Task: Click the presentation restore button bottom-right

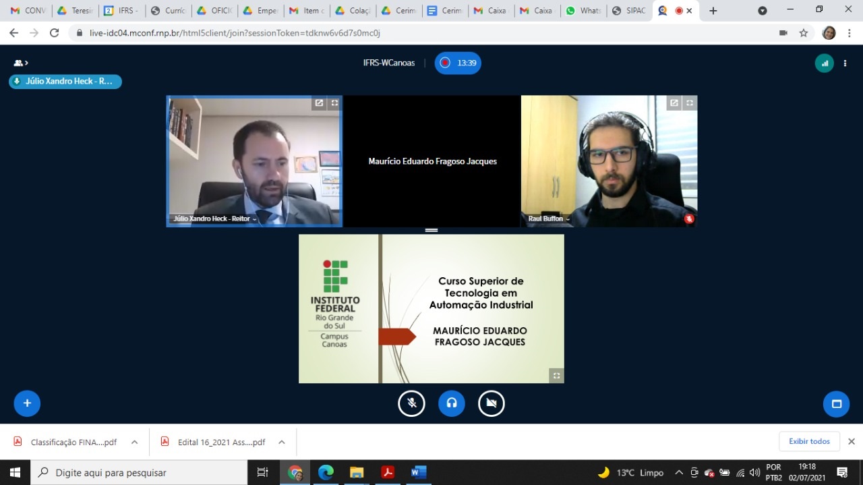Action: [836, 403]
